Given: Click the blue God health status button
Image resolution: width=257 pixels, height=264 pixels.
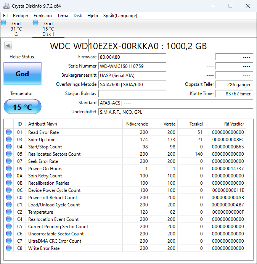Looking at the screenshot, I should click(22, 74).
